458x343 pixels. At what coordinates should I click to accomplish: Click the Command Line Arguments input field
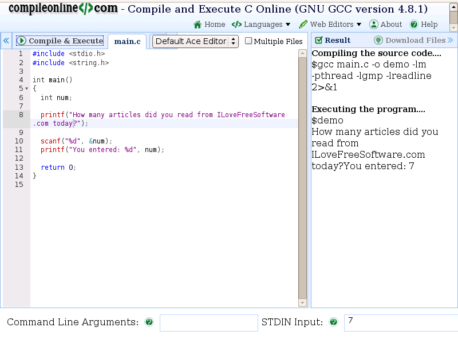[x=208, y=323]
